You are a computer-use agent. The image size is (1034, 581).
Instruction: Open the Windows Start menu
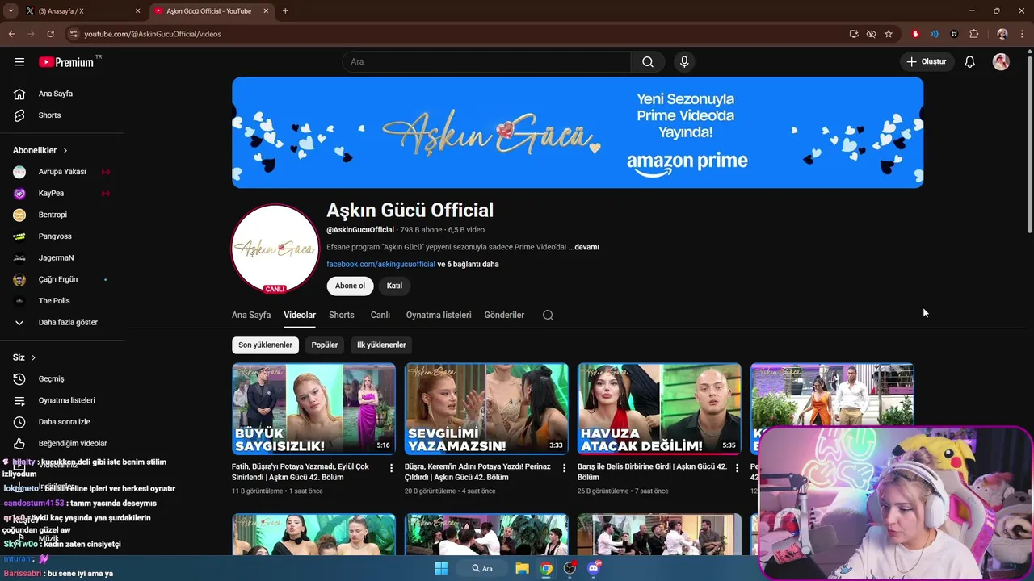[441, 568]
